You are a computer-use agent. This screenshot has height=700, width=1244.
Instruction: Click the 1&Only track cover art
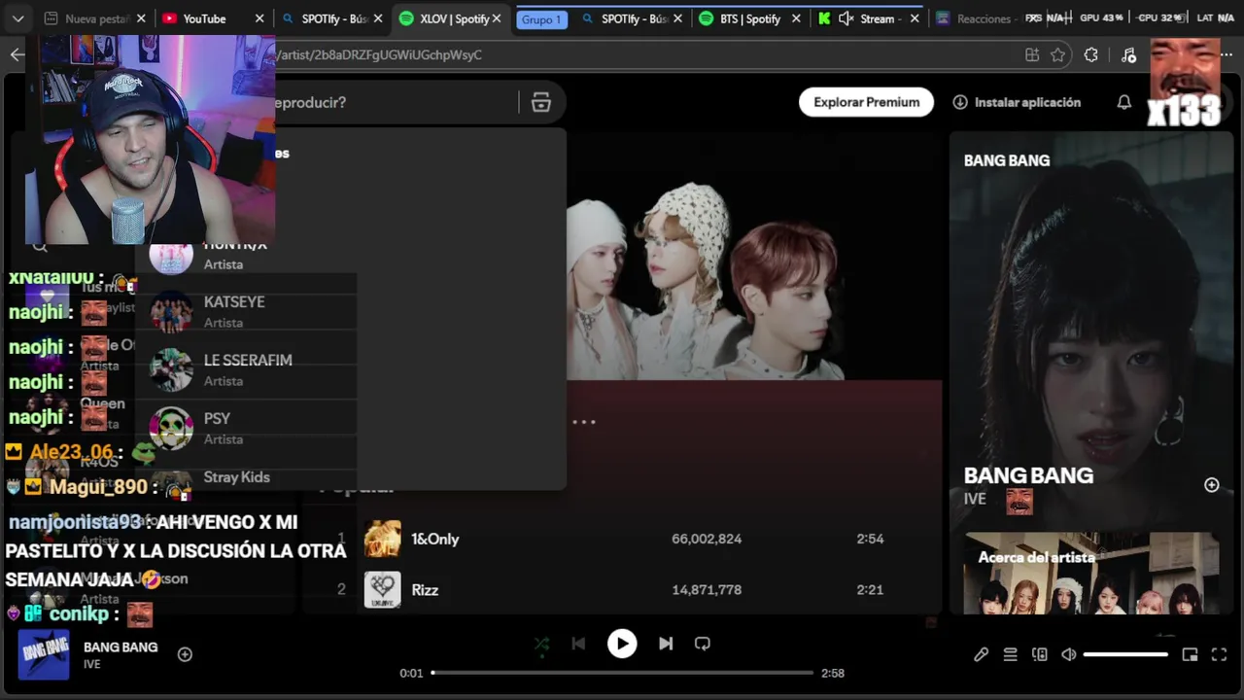(x=382, y=539)
